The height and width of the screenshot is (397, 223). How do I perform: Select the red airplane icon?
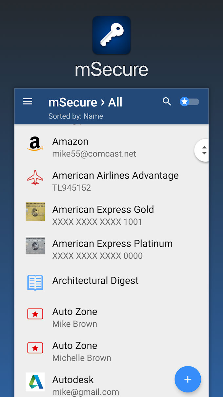coord(35,178)
